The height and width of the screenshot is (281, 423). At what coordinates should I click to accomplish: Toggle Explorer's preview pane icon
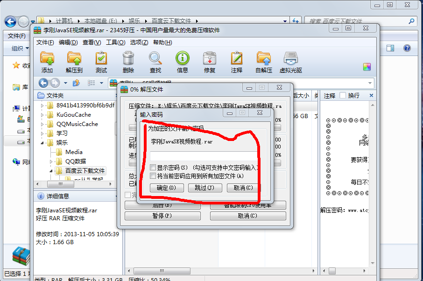[x=390, y=48]
